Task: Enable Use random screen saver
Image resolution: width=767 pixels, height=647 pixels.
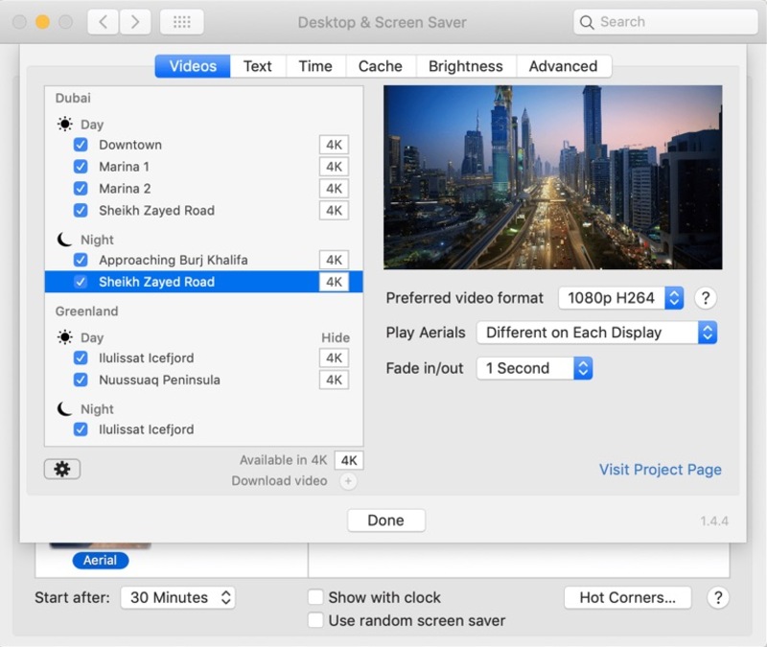Action: [x=315, y=620]
